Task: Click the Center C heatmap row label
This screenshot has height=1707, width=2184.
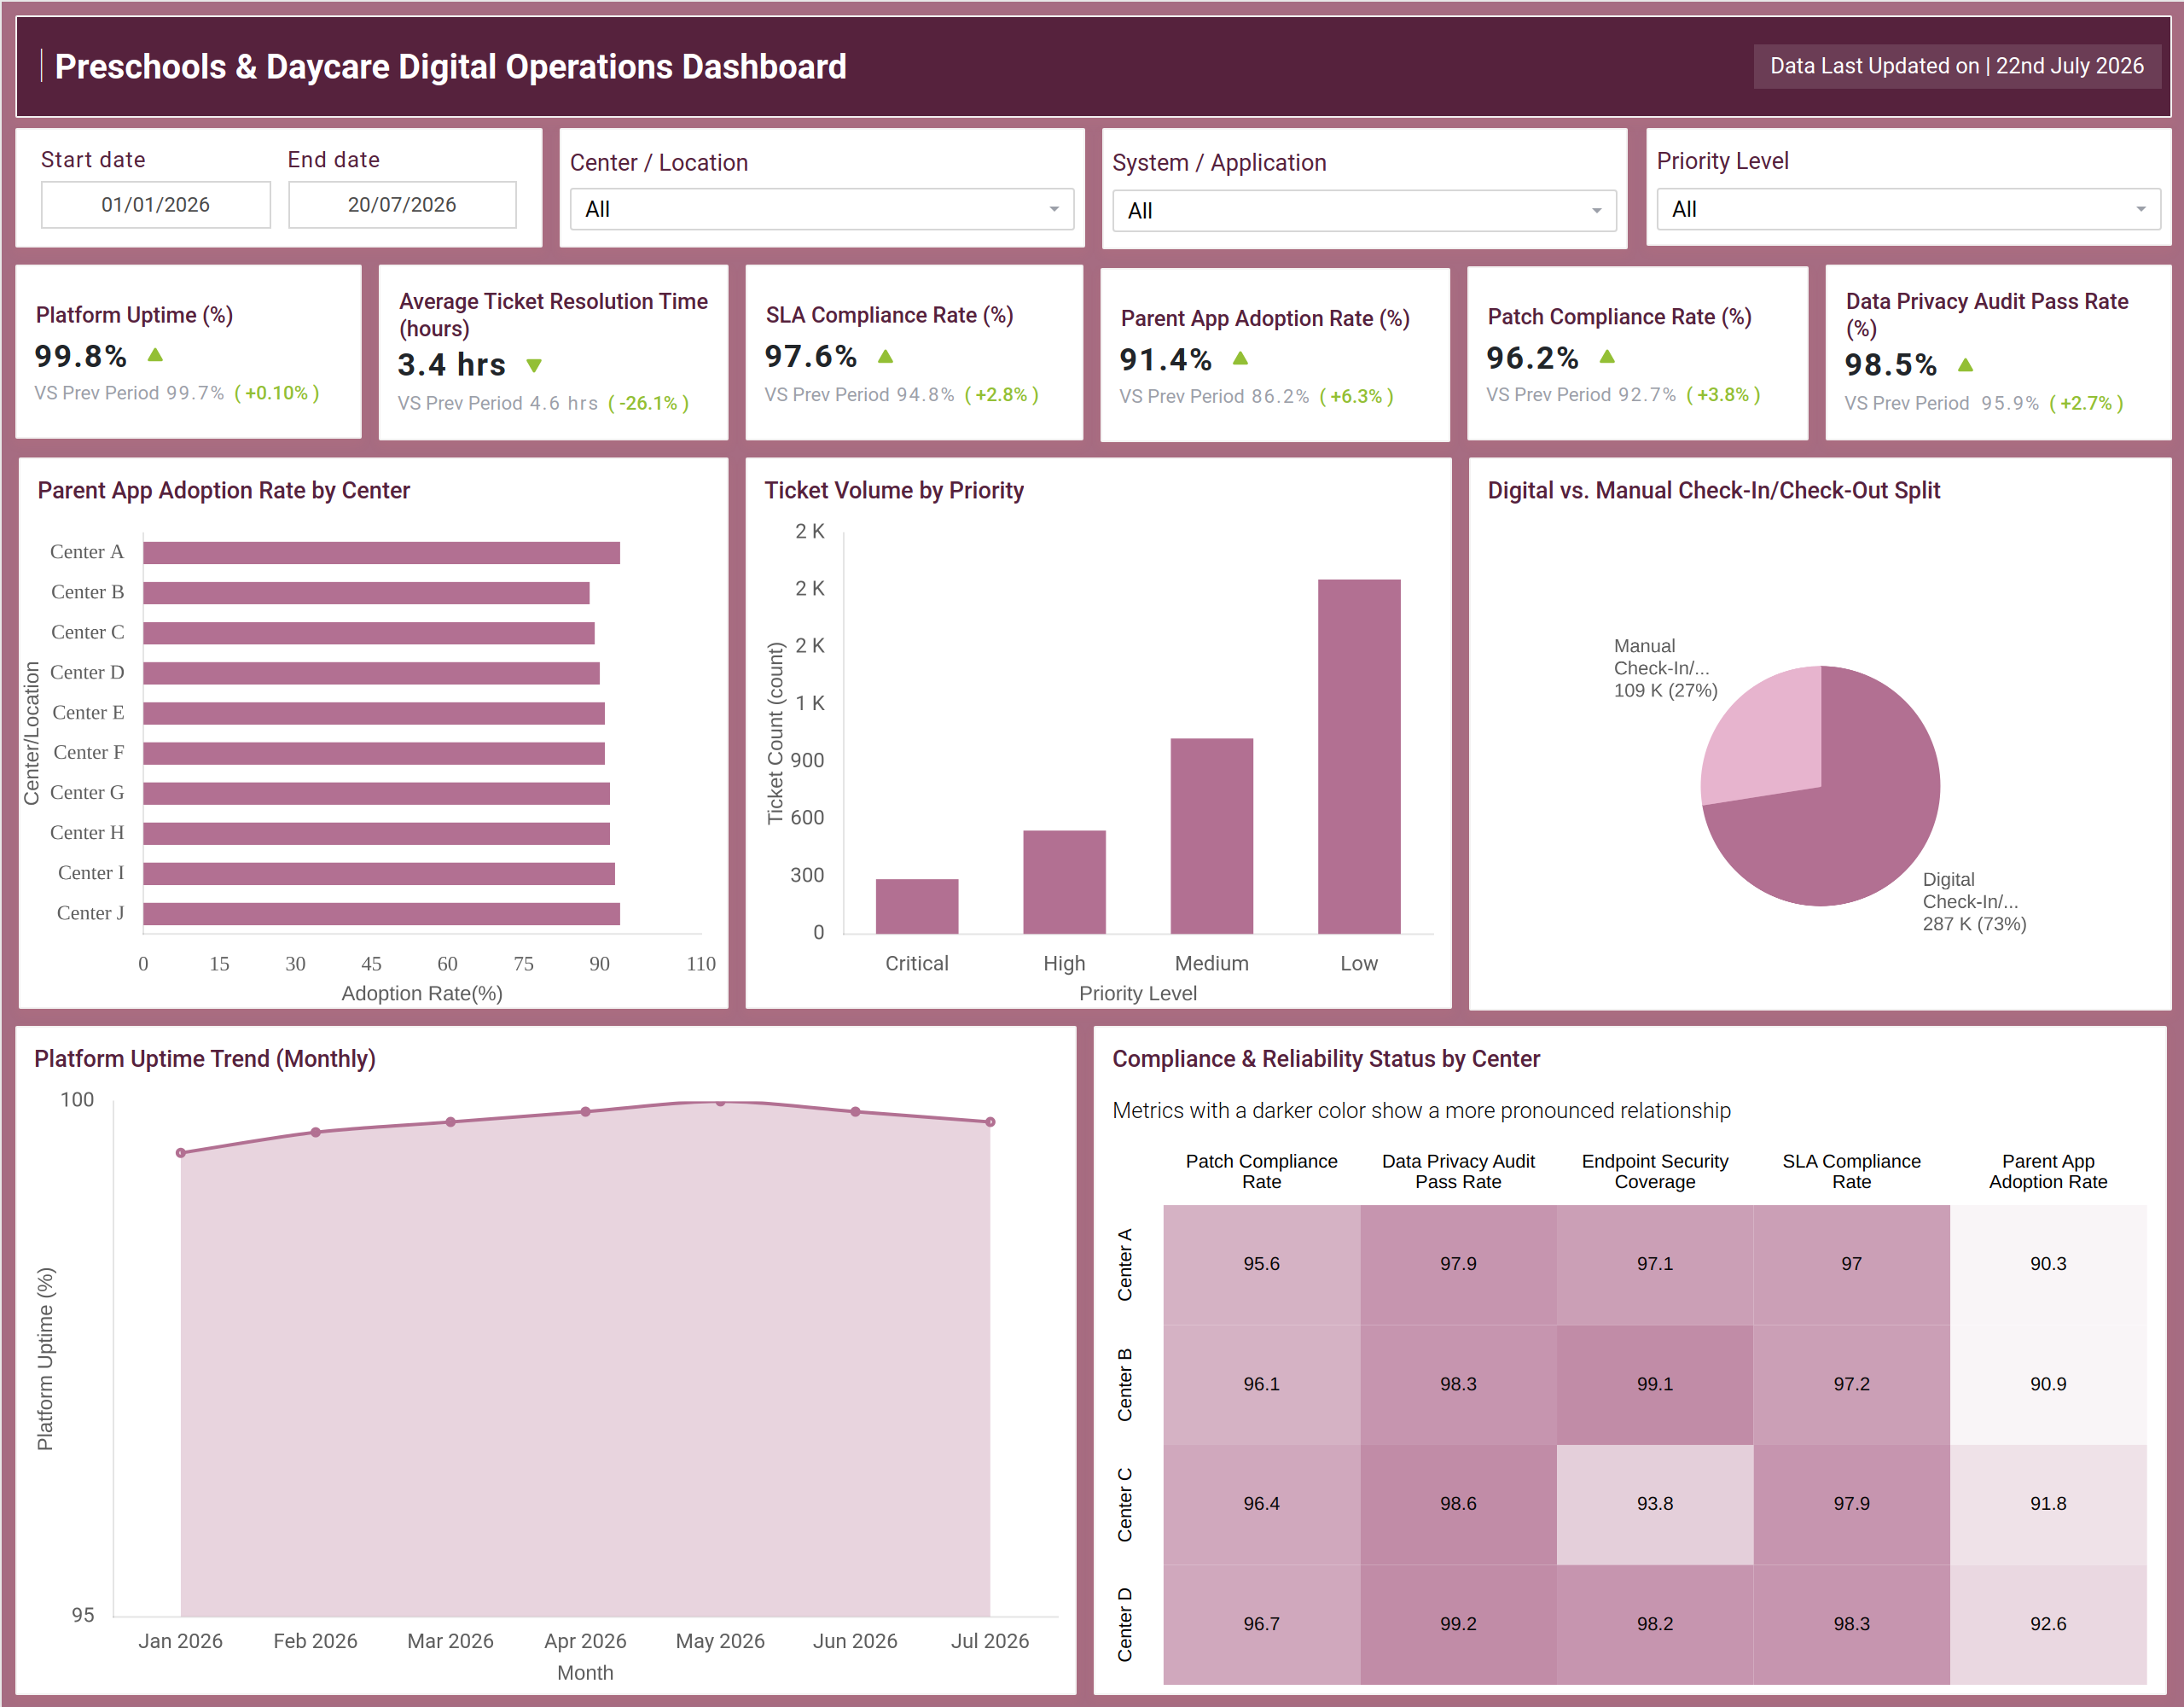Action: 1125,1504
